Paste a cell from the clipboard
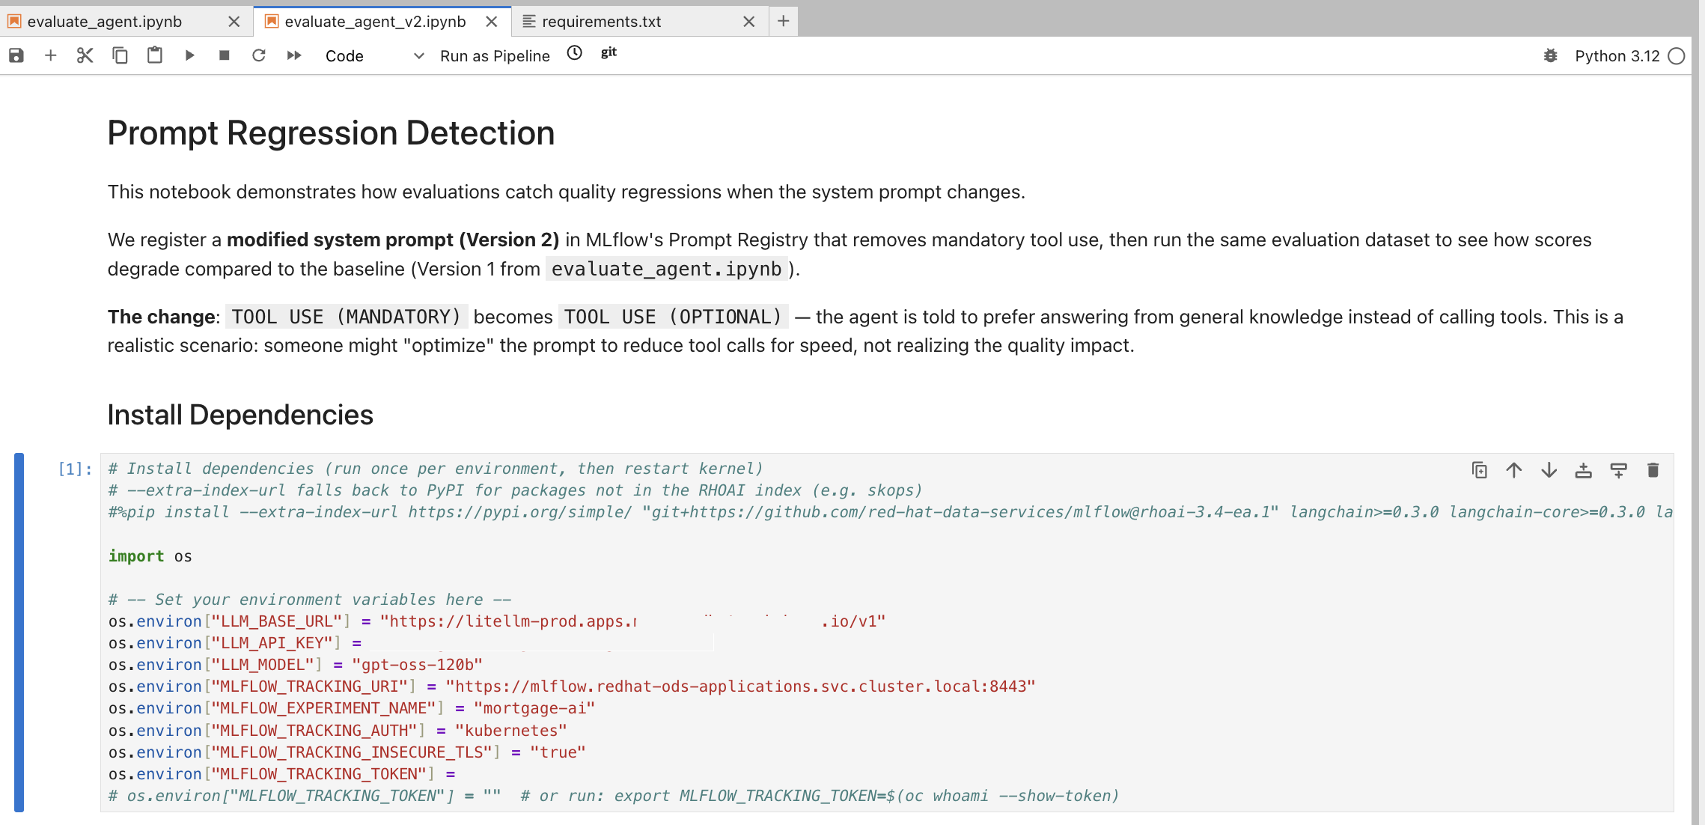This screenshot has width=1705, height=825. pos(155,55)
